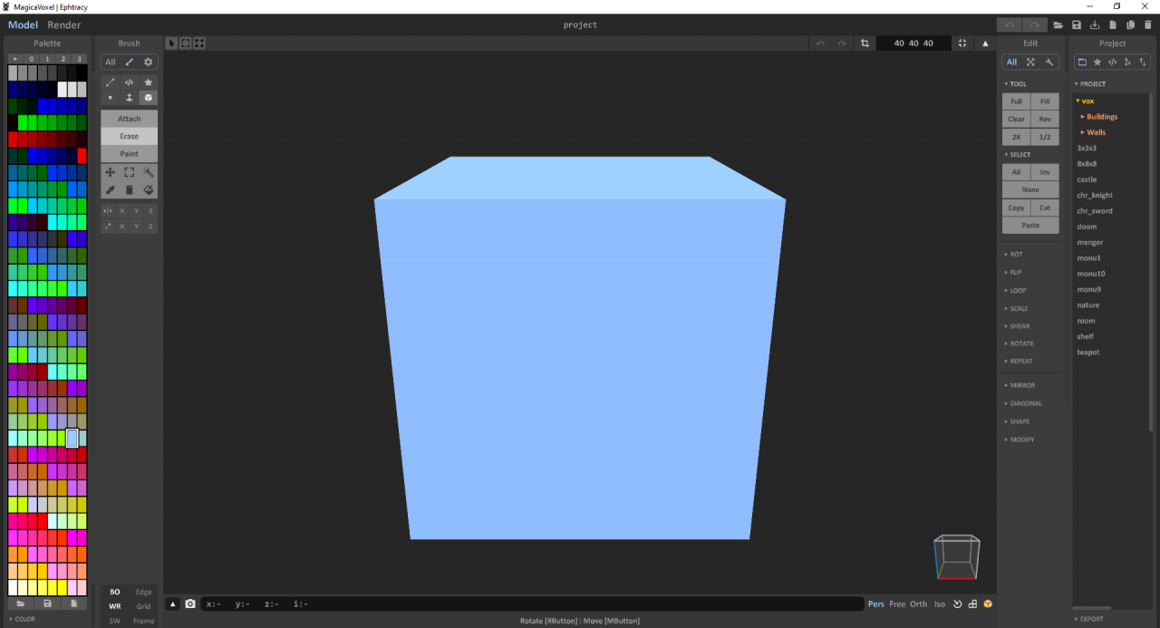The height and width of the screenshot is (628, 1160).
Task: Expand the COLOR section below palette
Action: pyautogui.click(x=24, y=619)
